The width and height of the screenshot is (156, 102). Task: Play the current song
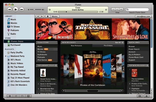[x=16, y=9]
